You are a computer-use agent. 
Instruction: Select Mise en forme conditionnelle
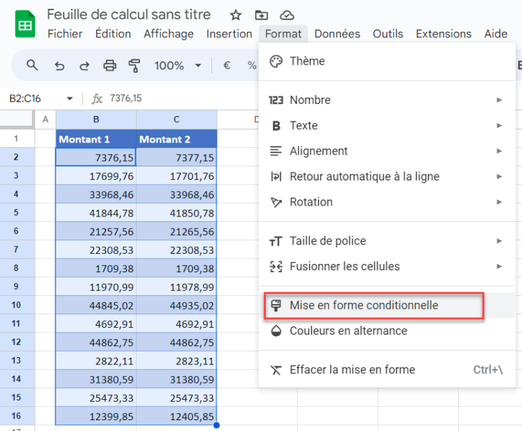387,305
